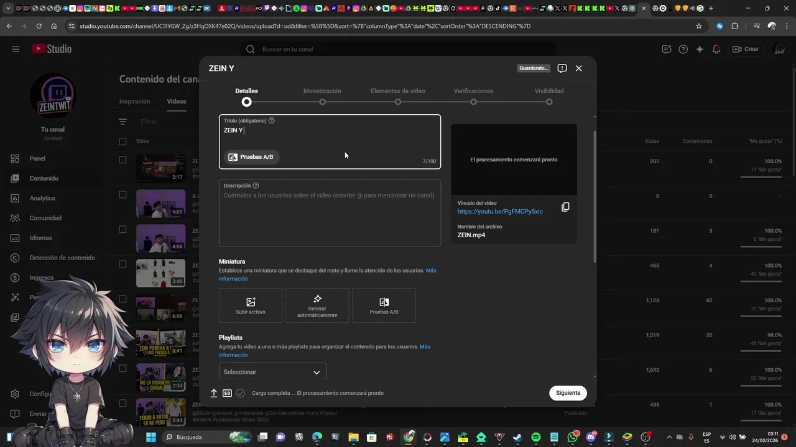Screen dimensions: 796x447
Task: Close the ZEIN Y upload dialog
Action: (x=579, y=68)
